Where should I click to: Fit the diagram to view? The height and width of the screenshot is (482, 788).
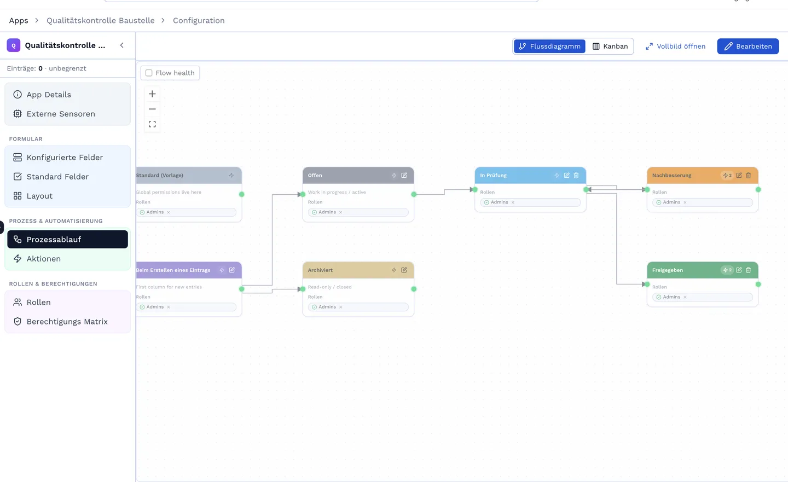click(152, 124)
